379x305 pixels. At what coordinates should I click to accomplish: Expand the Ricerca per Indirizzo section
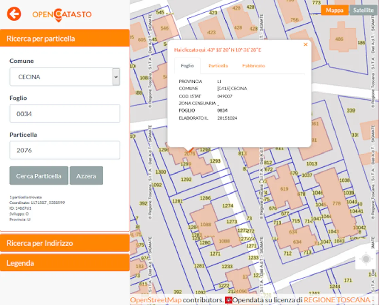coord(65,243)
